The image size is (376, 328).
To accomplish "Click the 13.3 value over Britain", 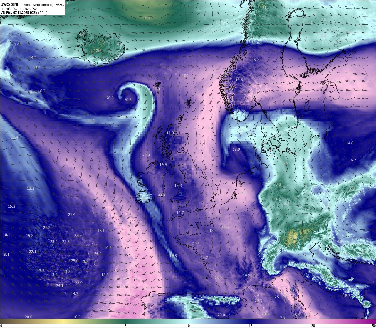I will (x=178, y=186).
